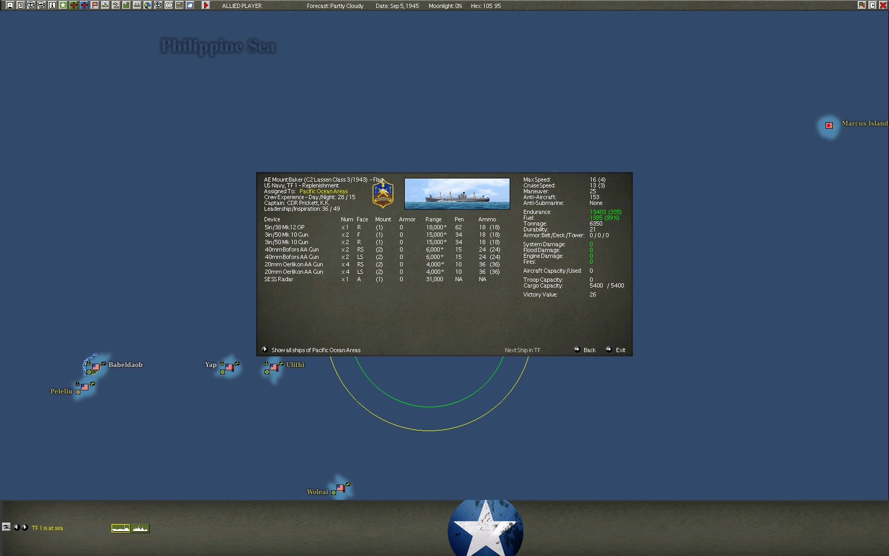Image resolution: width=889 pixels, height=556 pixels.
Task: Select the Ulithi base flag on map
Action: tap(274, 367)
